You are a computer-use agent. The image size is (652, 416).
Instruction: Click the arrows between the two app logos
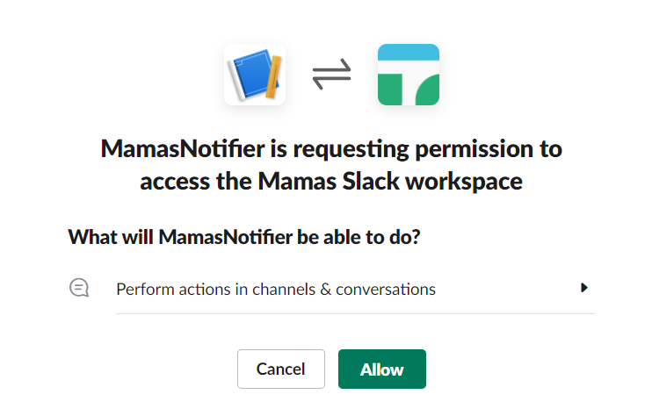pyautogui.click(x=332, y=75)
